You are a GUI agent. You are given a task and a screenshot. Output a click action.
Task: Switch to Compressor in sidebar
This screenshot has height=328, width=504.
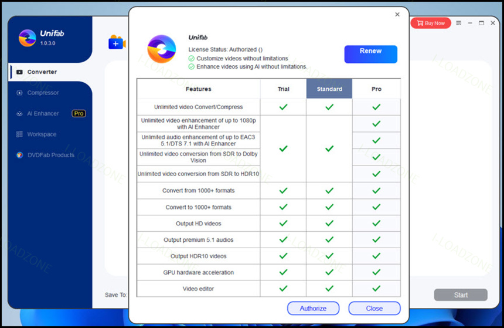[x=43, y=93]
